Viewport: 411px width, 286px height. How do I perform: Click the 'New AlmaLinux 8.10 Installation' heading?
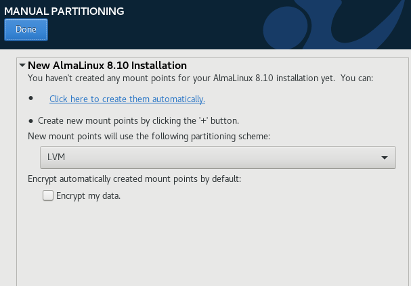107,66
